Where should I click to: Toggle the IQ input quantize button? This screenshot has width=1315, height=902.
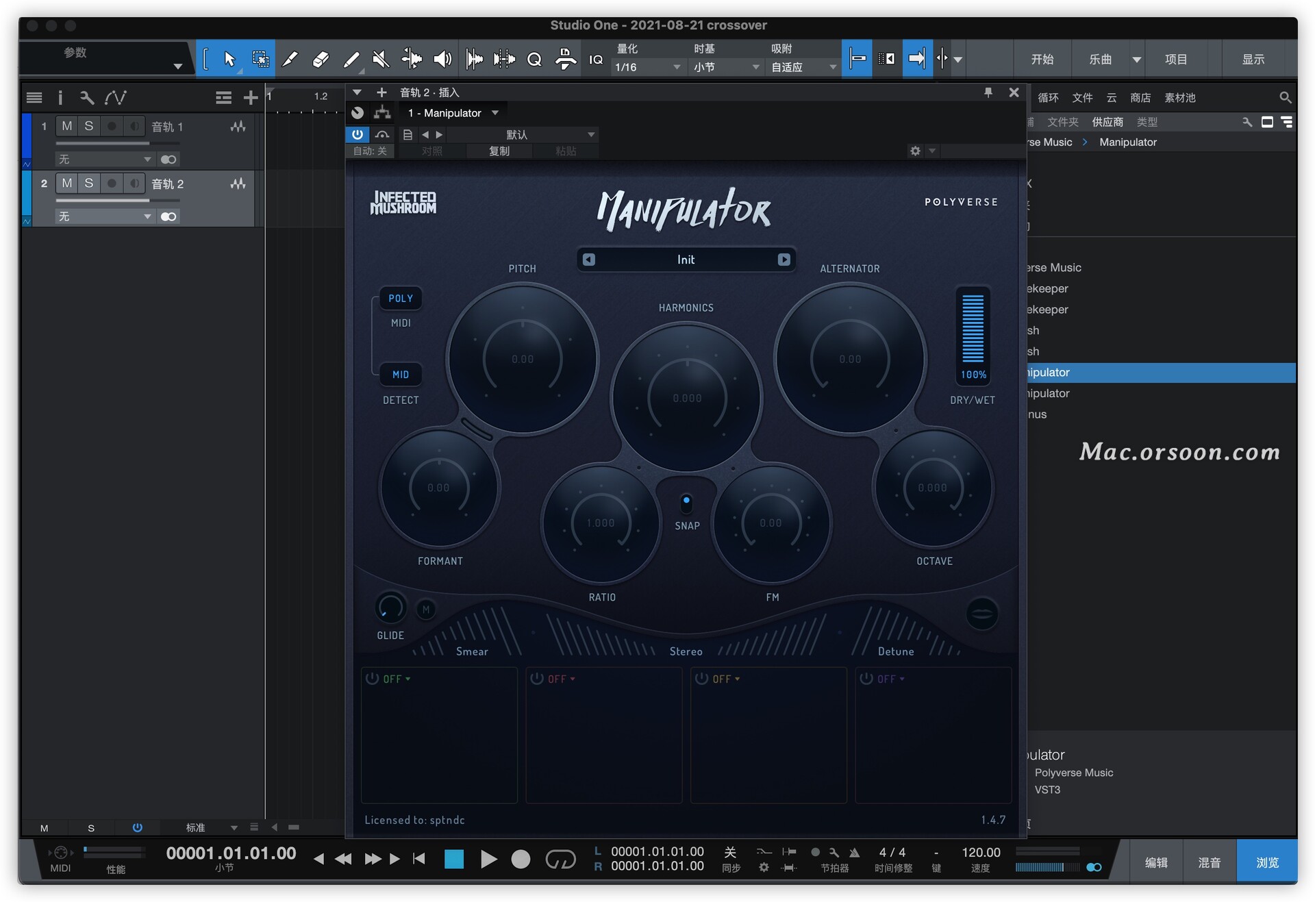(x=596, y=60)
